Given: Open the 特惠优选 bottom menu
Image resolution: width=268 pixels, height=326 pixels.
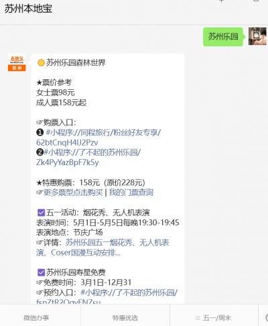Looking at the screenshot, I should [x=125, y=318].
